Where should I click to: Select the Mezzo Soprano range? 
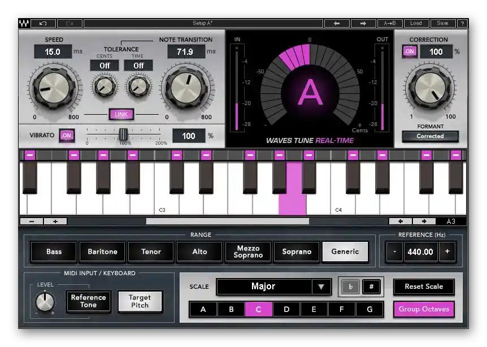(248, 251)
